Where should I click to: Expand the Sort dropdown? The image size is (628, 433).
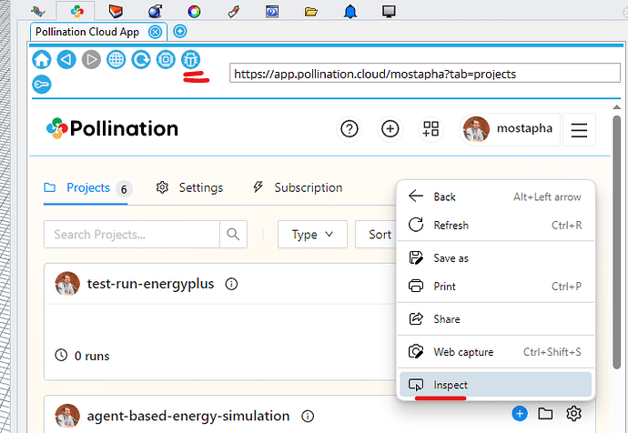point(376,235)
